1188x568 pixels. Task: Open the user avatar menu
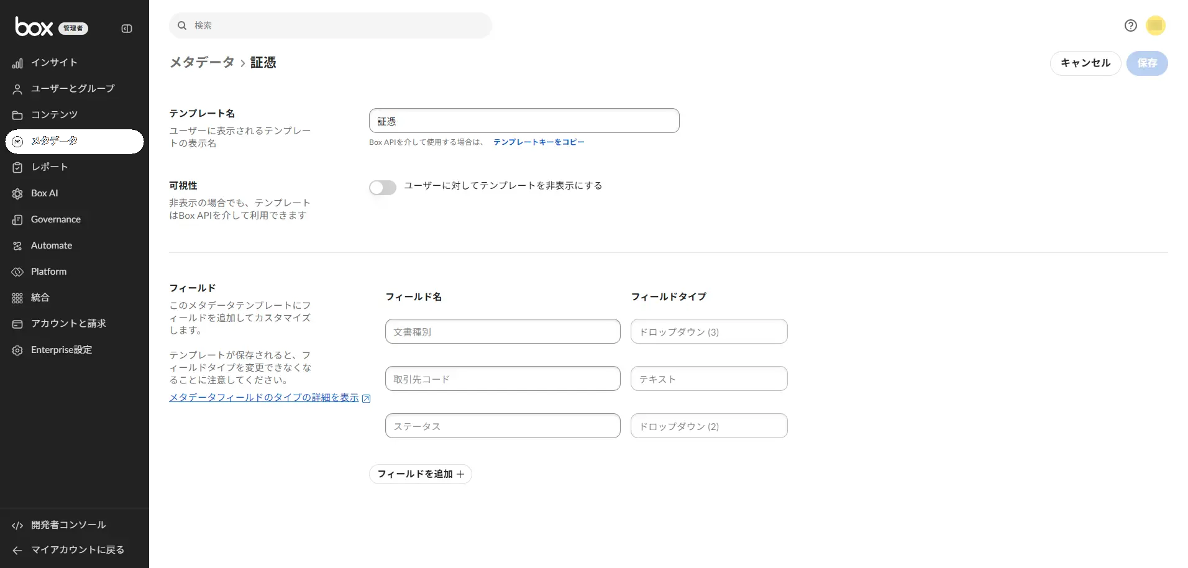(1156, 25)
